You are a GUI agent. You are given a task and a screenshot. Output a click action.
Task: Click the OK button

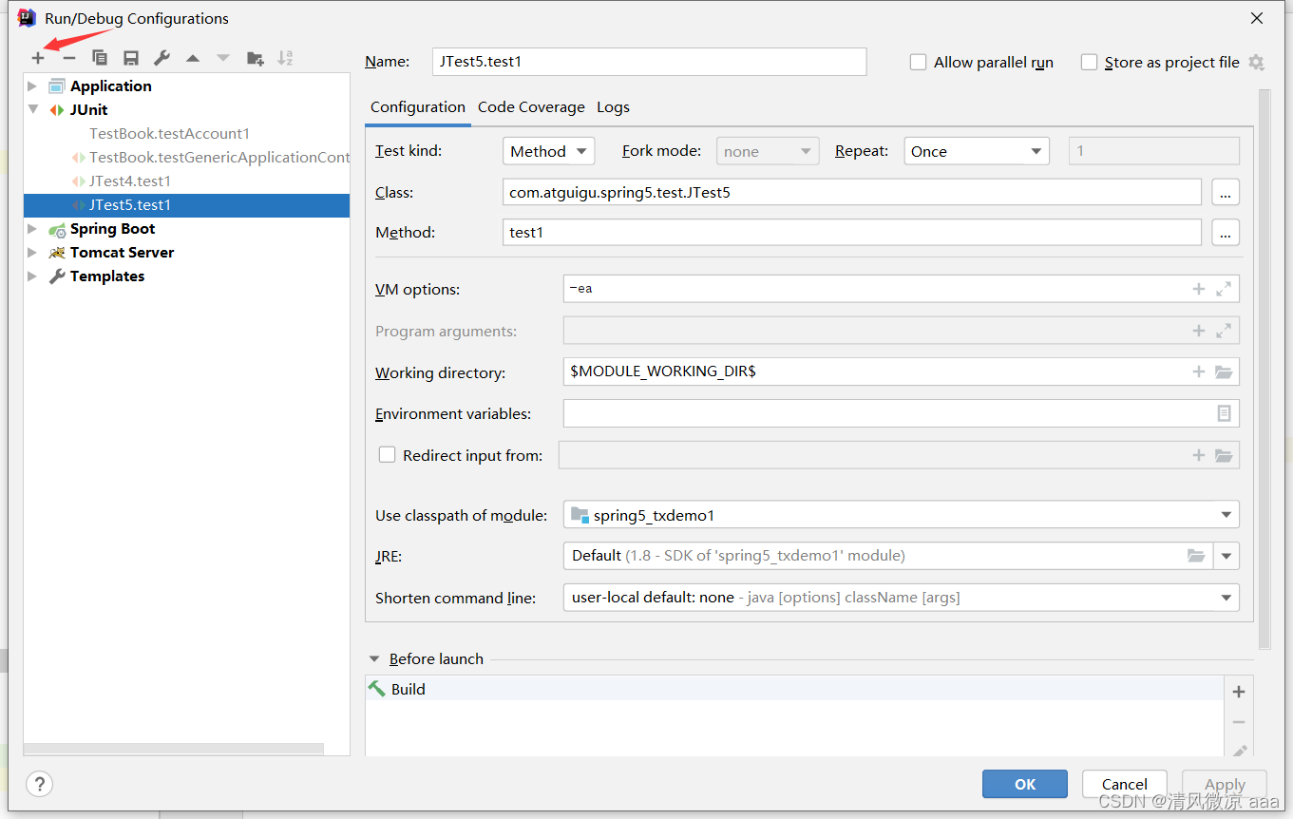[1025, 784]
